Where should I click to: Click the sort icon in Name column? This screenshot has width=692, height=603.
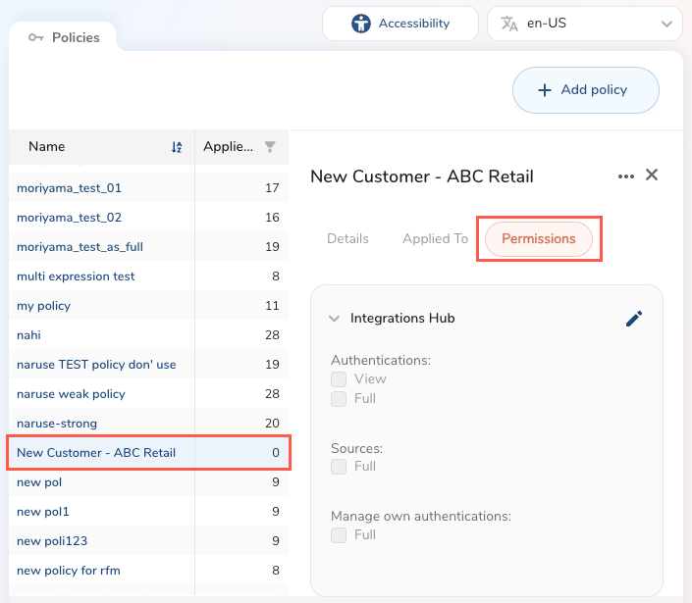pos(177,147)
